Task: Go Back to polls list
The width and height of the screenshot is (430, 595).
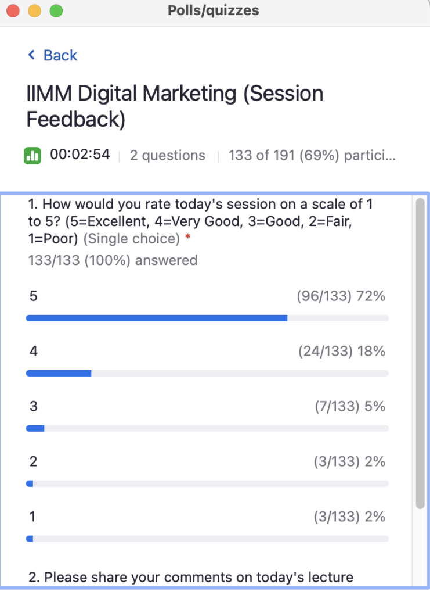Action: click(x=53, y=55)
